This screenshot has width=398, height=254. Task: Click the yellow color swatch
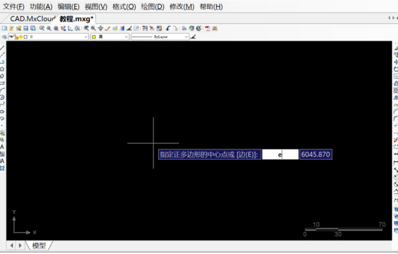[94, 37]
